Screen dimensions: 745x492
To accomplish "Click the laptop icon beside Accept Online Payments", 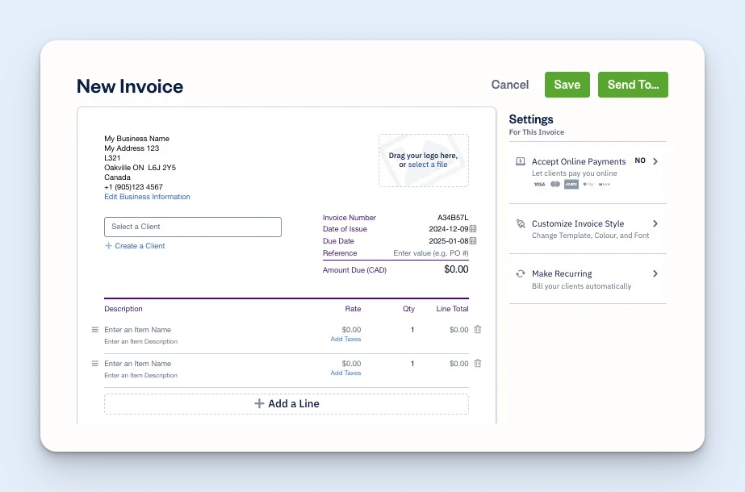I will (x=520, y=161).
